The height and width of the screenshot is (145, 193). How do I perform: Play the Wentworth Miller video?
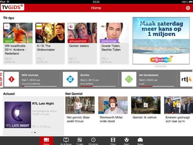[x=113, y=105]
